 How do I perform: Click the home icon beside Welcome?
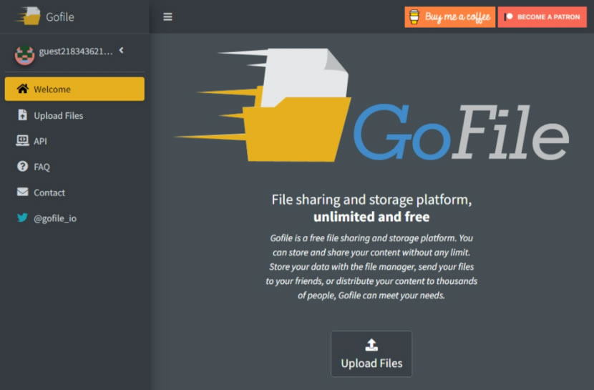point(23,89)
